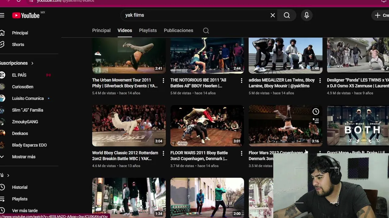This screenshot has width=389, height=218.
Task: Click the channel search magnifier icon
Action: point(206,31)
